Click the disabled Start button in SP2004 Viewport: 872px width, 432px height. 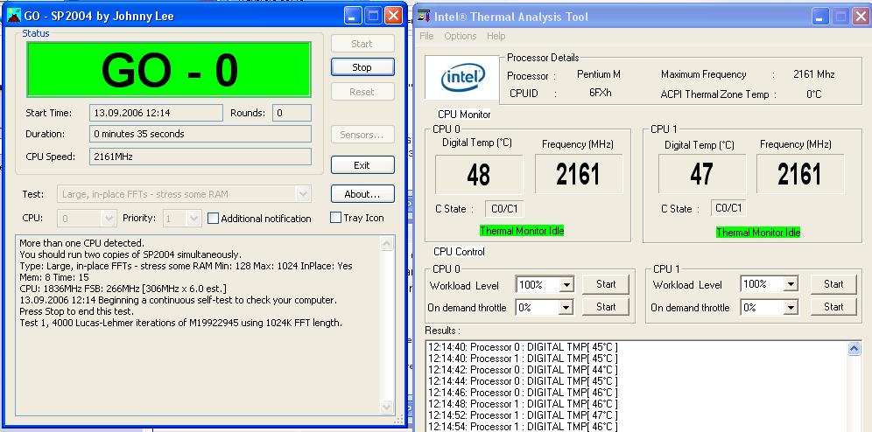pos(362,44)
